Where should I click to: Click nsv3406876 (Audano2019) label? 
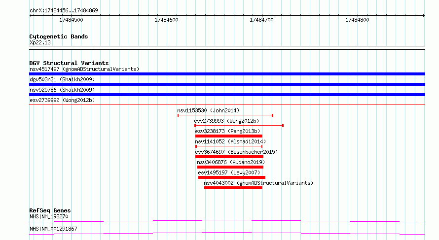click(231, 162)
